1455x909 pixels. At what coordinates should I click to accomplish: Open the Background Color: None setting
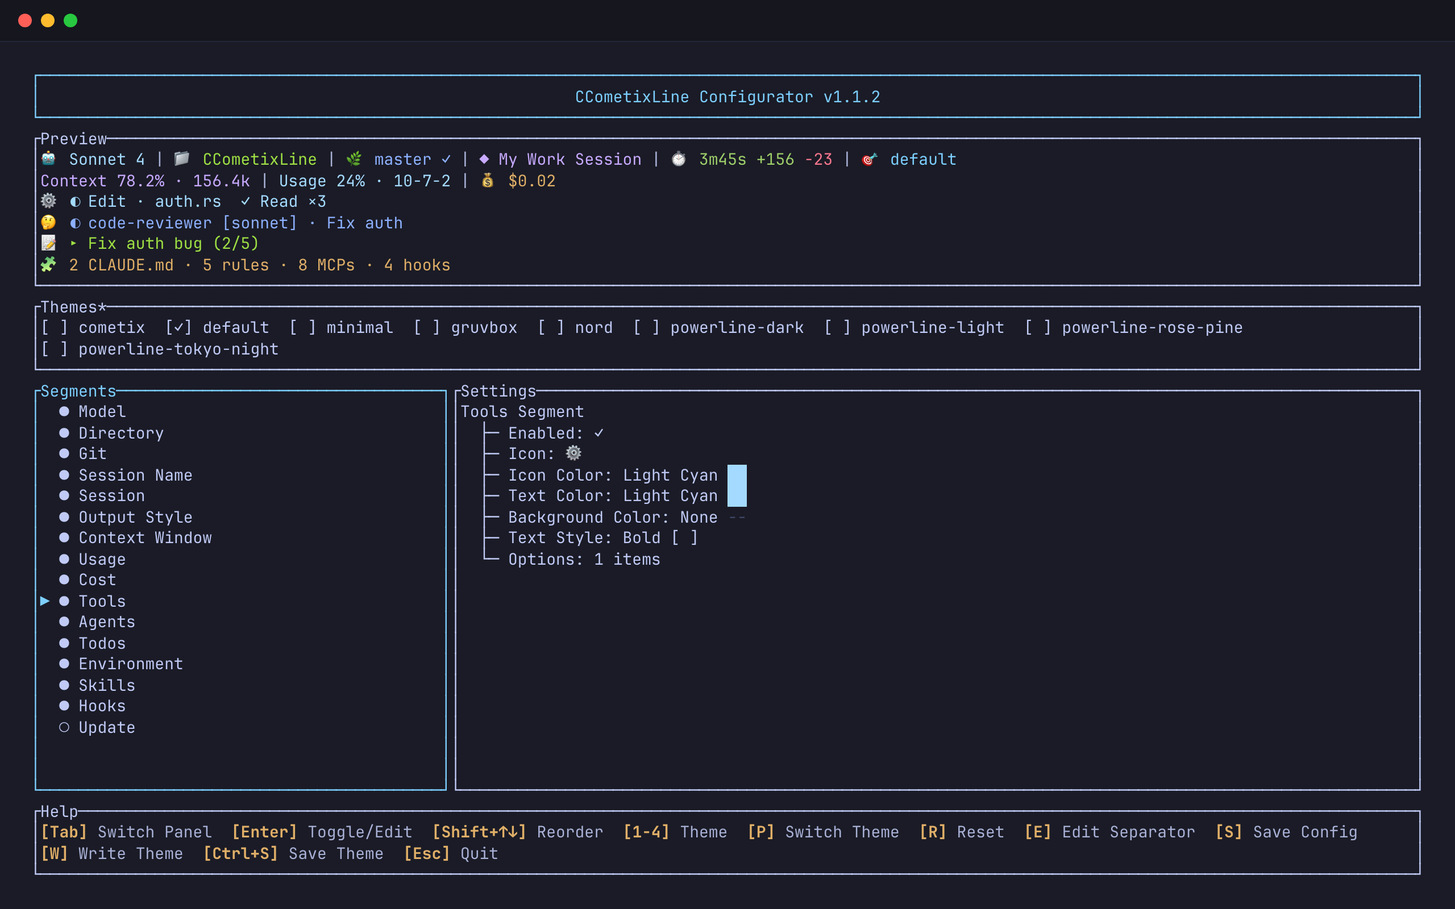[613, 517]
